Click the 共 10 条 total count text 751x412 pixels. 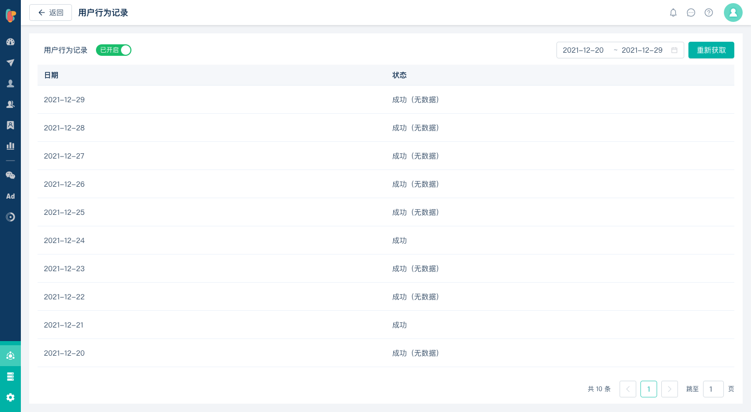pyautogui.click(x=599, y=389)
